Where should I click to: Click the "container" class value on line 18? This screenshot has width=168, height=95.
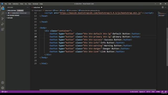[x=64, y=31]
